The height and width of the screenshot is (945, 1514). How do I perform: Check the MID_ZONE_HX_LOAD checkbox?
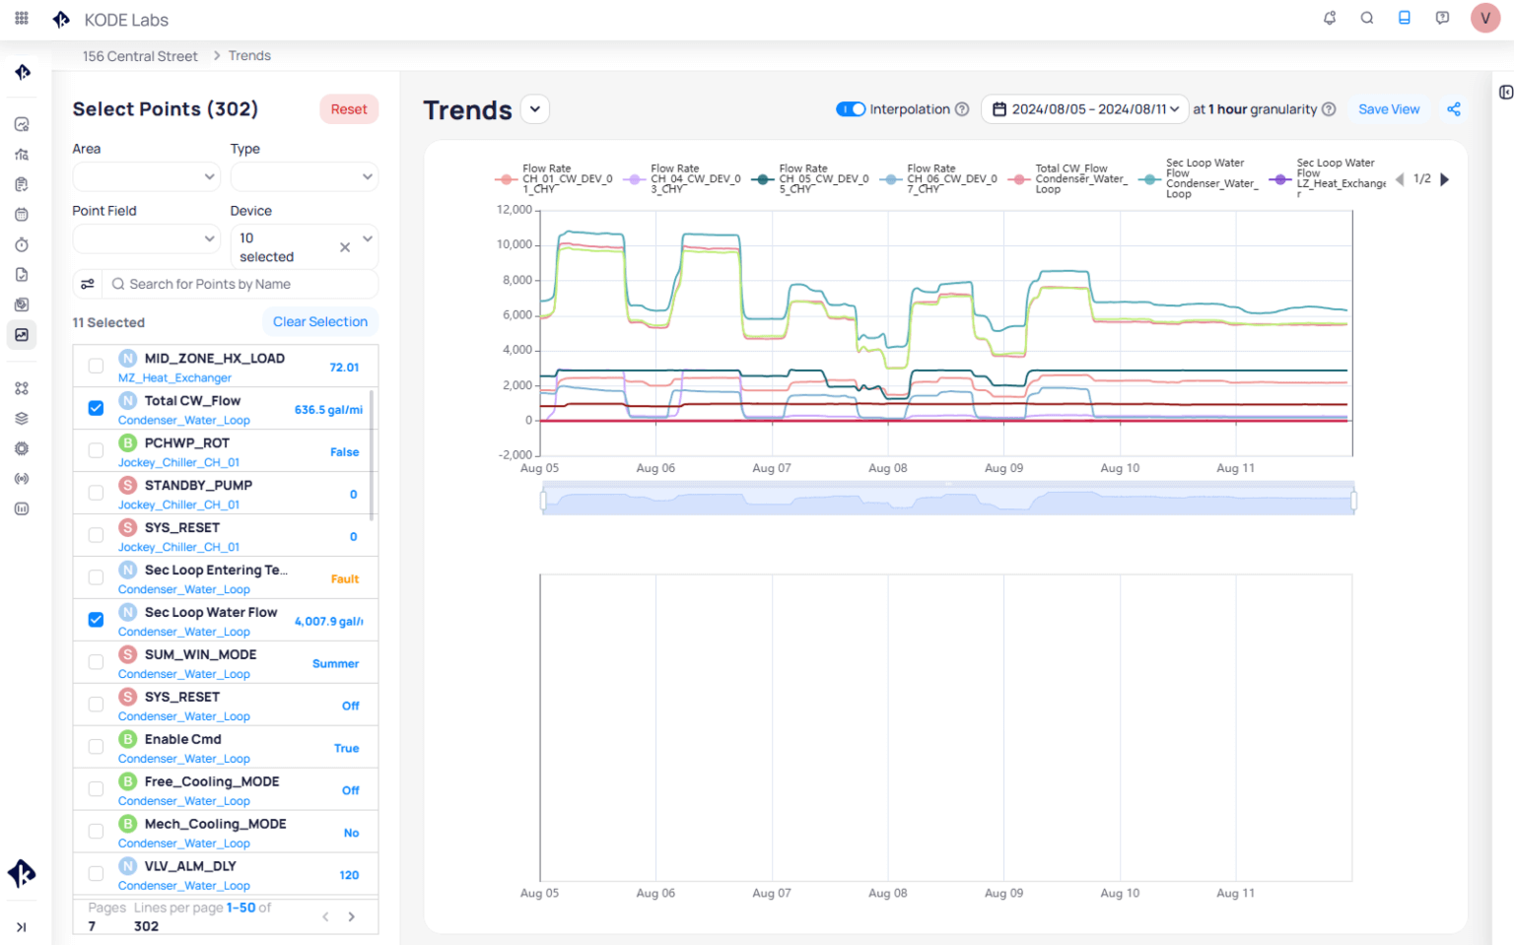(96, 366)
